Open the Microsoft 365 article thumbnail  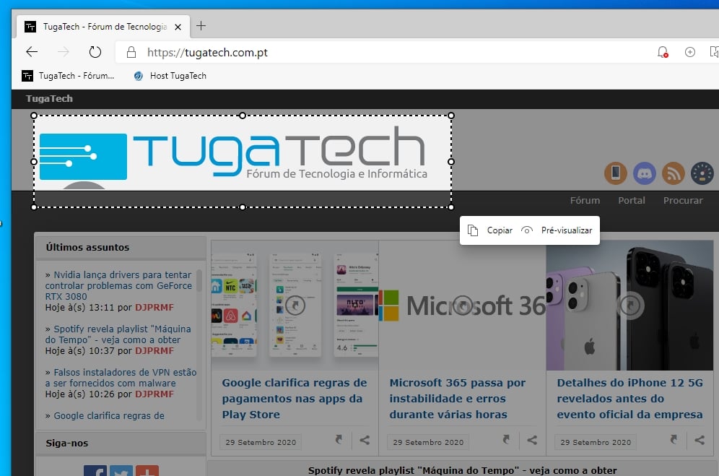(x=462, y=306)
